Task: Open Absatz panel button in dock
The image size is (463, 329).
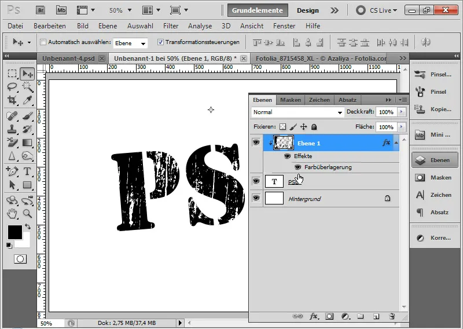Action: click(434, 212)
